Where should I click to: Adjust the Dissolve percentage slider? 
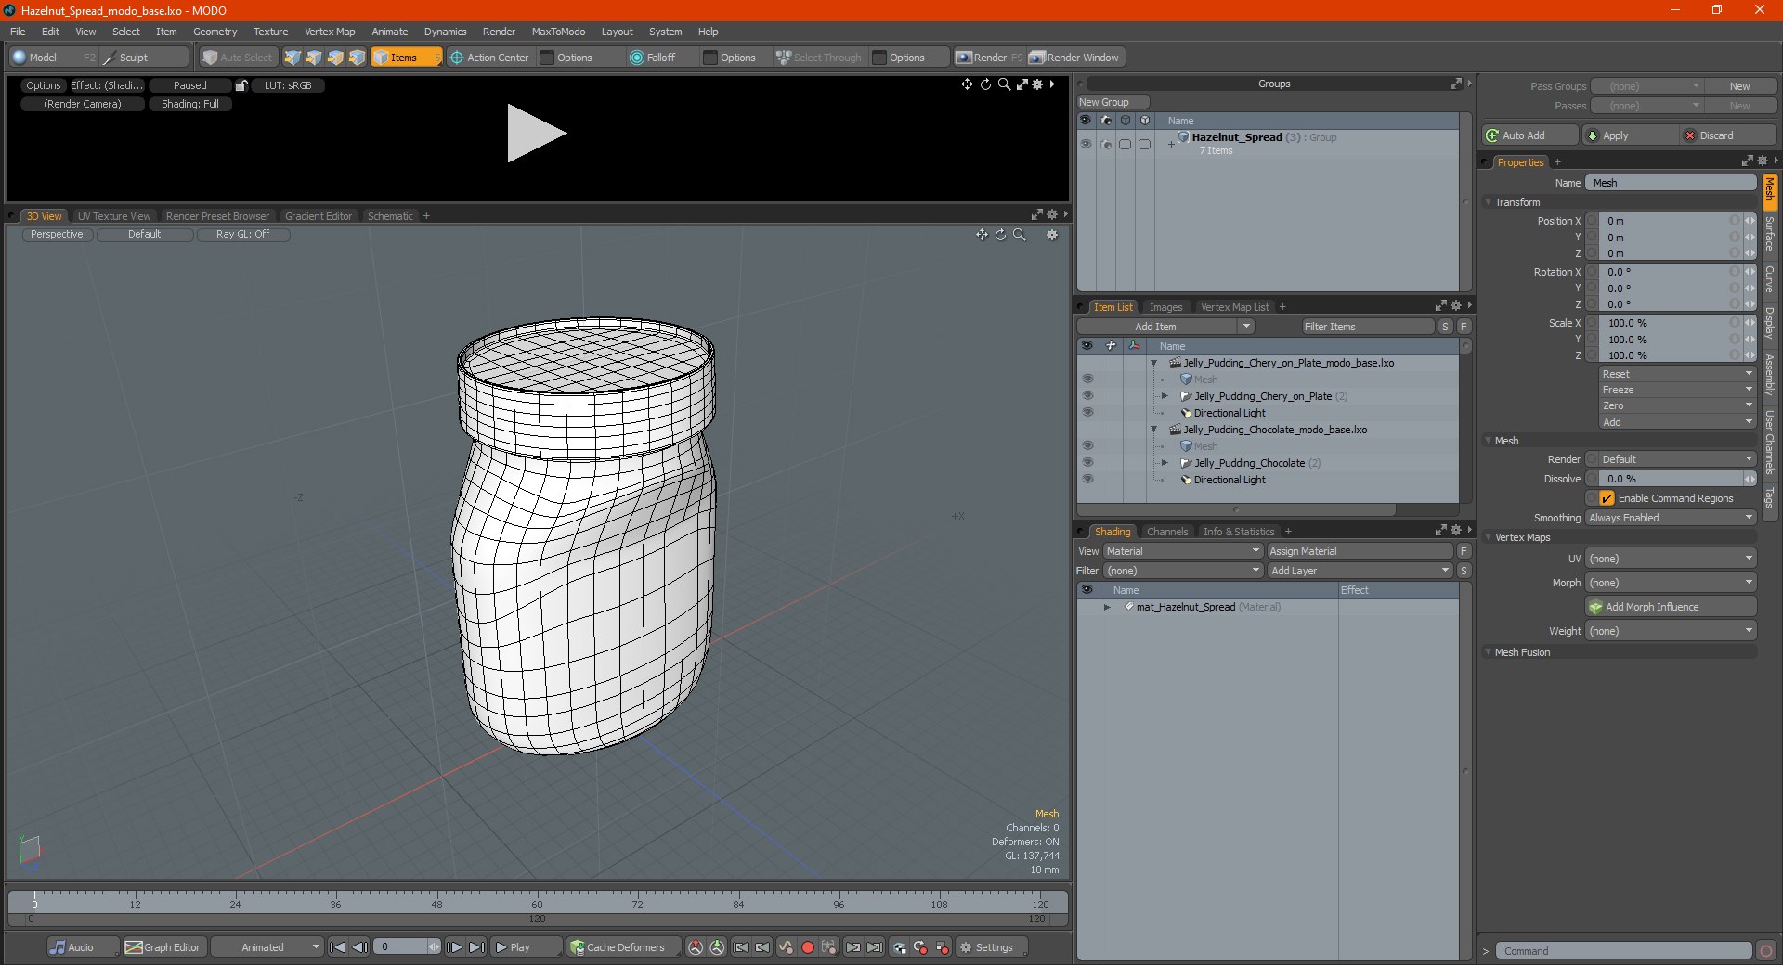click(x=1671, y=479)
